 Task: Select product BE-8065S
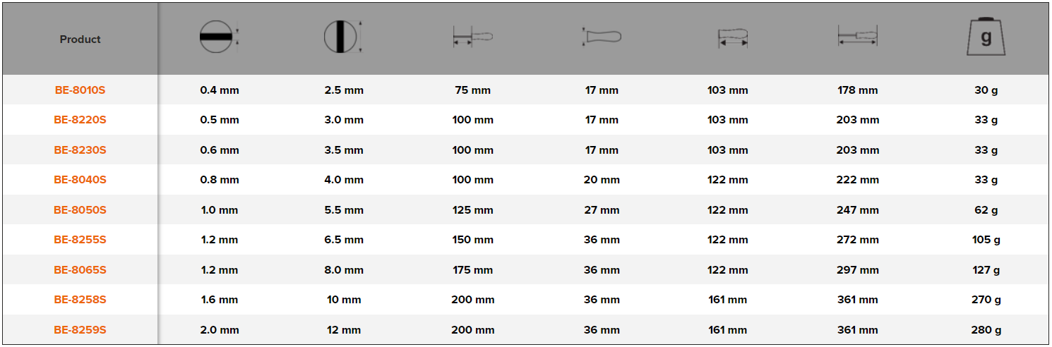tap(80, 270)
